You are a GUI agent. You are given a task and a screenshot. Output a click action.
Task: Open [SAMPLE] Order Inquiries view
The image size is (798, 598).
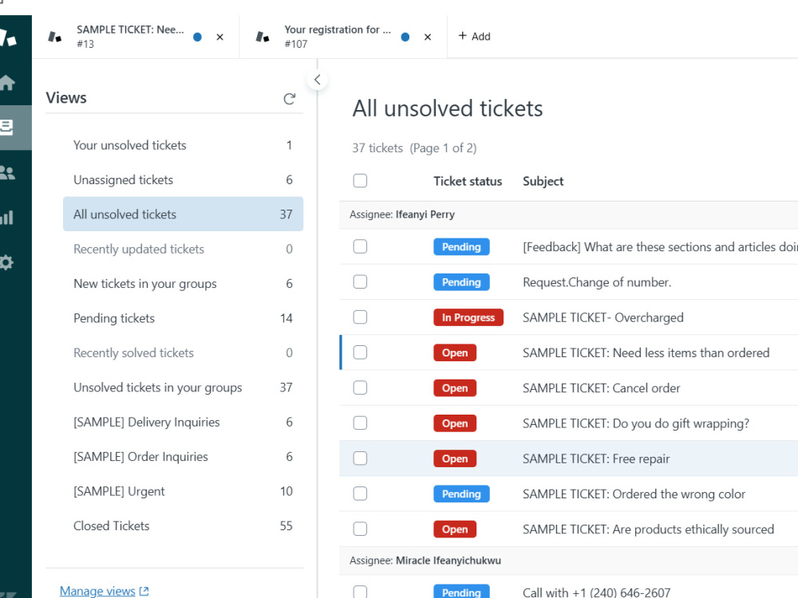(184, 457)
